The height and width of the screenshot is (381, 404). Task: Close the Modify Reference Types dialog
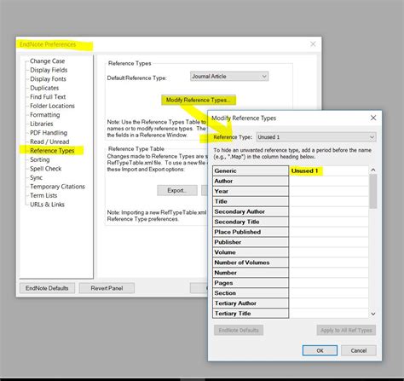(373, 118)
